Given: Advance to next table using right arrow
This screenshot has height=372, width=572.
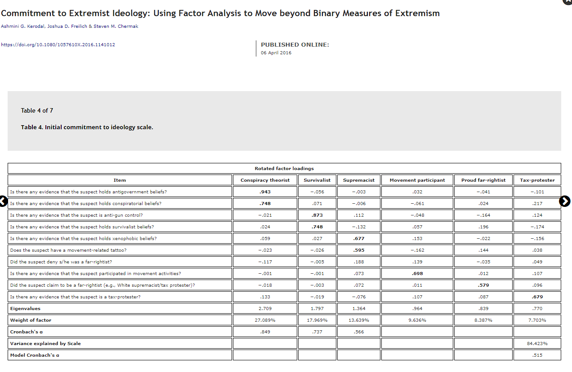Looking at the screenshot, I should tap(566, 201).
